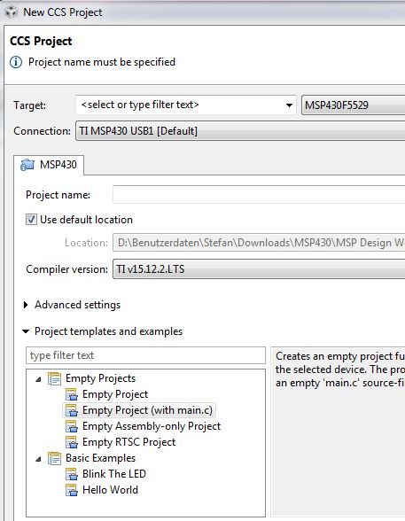The height and width of the screenshot is (521, 405).
Task: Uncheck Use default location checkbox
Action: pyautogui.click(x=31, y=220)
